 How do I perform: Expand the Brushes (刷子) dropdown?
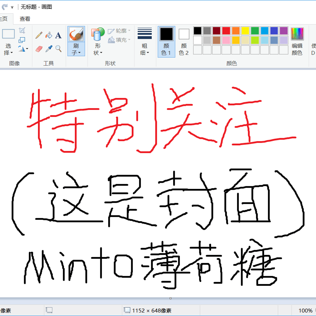79,53
